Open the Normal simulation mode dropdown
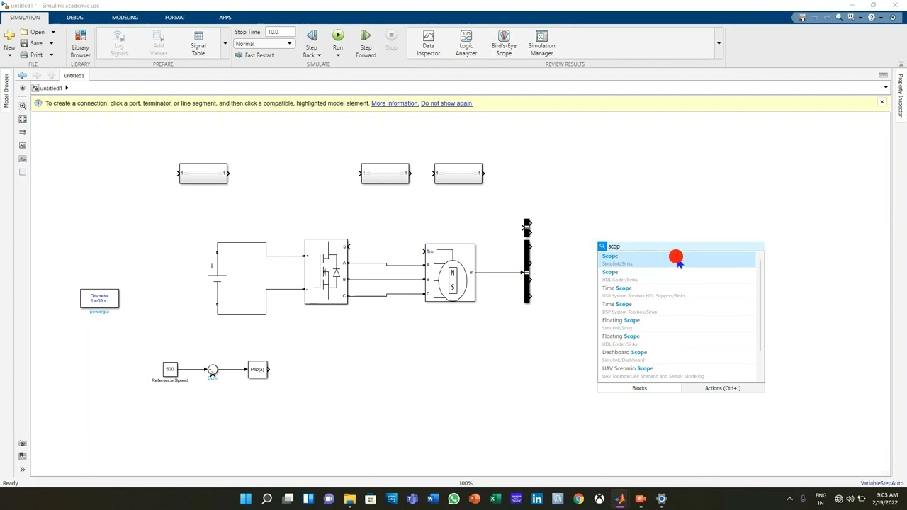Image resolution: width=907 pixels, height=510 pixels. [264, 43]
